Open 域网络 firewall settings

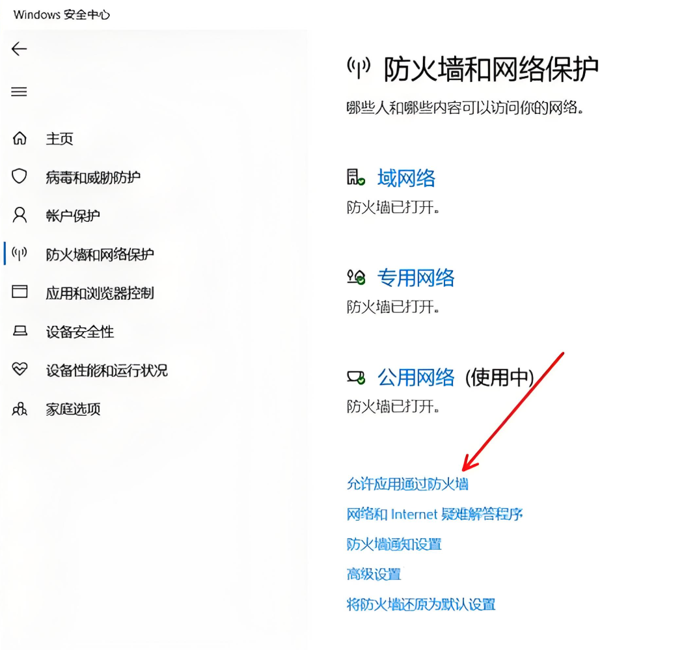pyautogui.click(x=406, y=178)
